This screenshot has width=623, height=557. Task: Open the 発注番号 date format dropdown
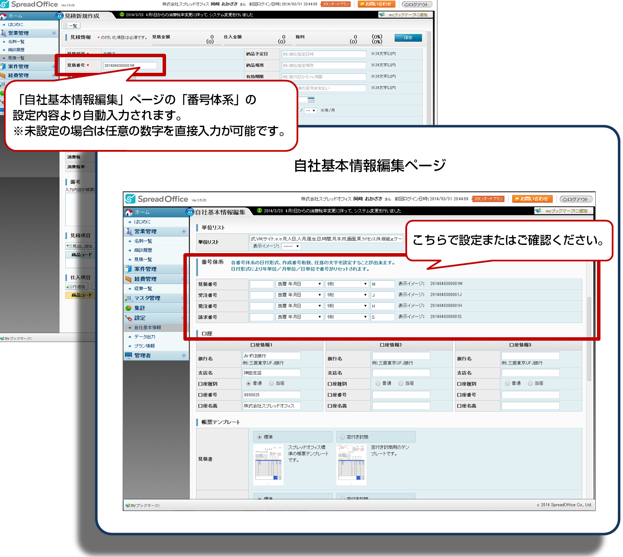click(x=299, y=306)
